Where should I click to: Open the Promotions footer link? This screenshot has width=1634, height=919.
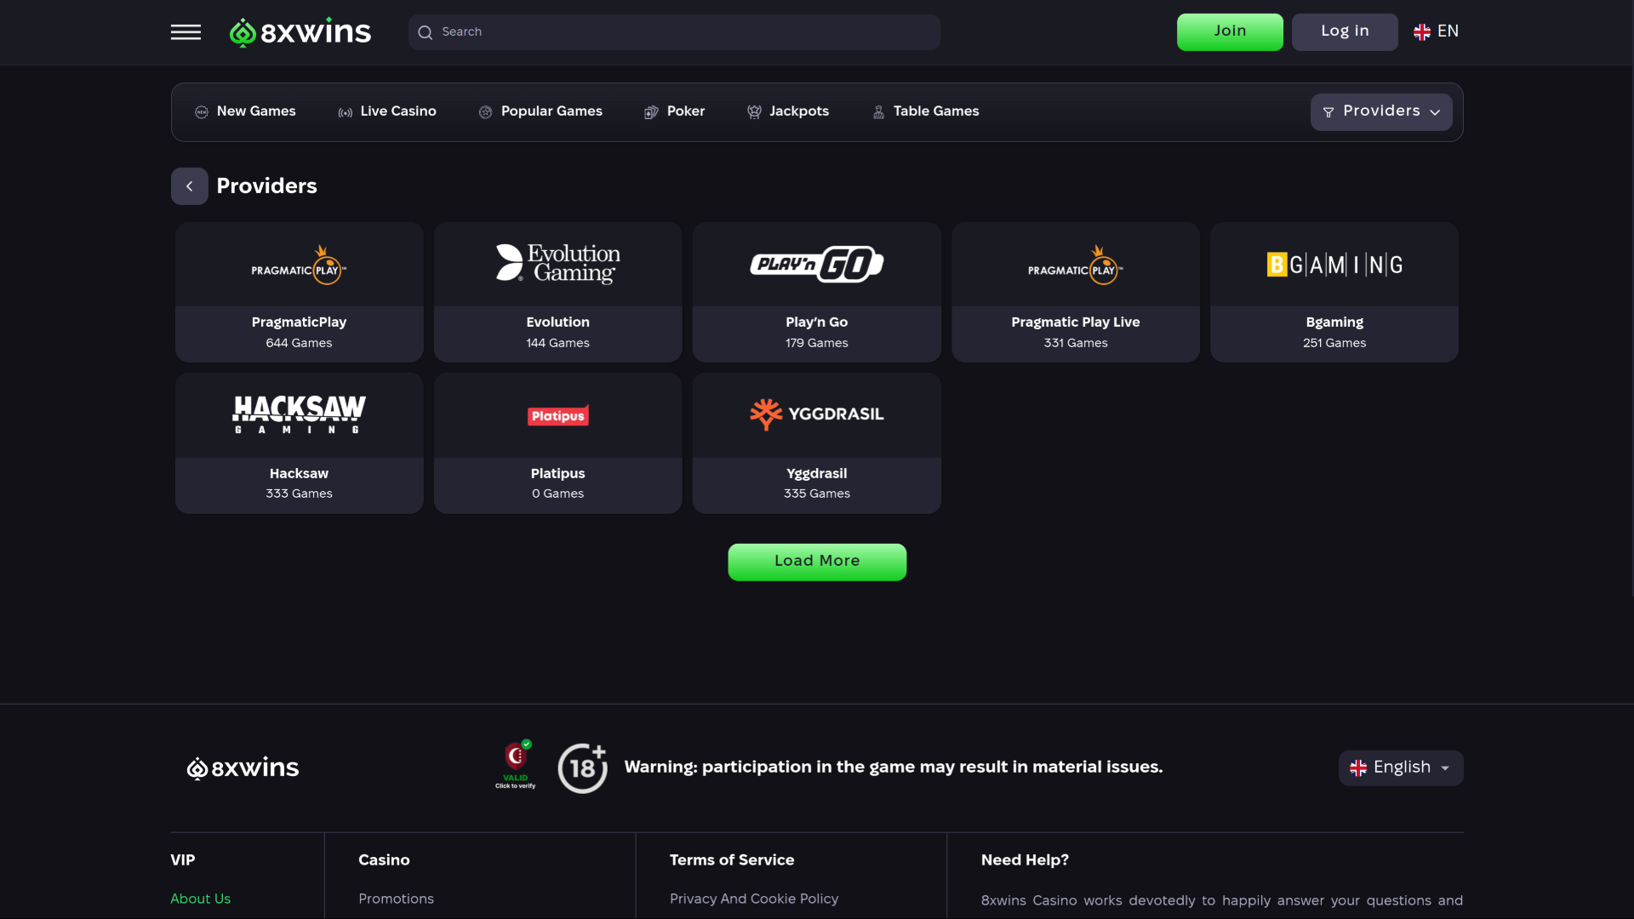[x=396, y=899]
